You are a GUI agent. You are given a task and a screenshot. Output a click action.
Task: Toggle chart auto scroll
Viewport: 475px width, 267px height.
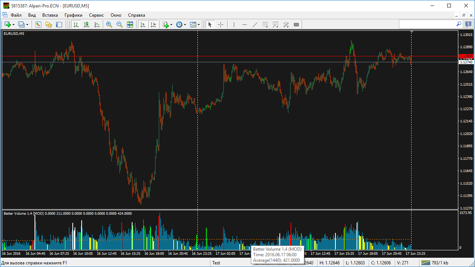pyautogui.click(x=142, y=24)
